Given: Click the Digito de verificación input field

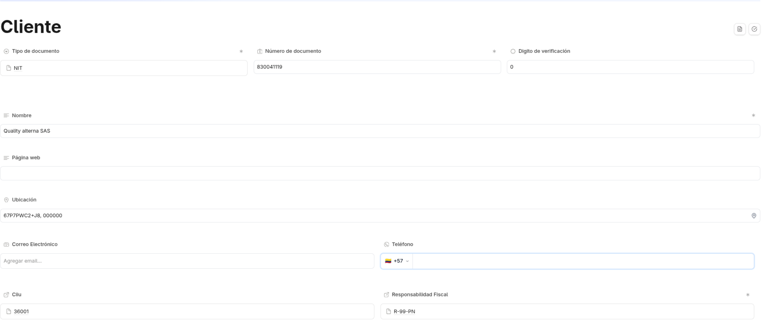Looking at the screenshot, I should [x=630, y=67].
